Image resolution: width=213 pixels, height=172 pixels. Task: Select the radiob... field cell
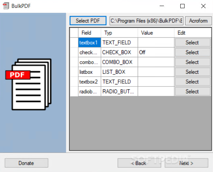click(90, 92)
